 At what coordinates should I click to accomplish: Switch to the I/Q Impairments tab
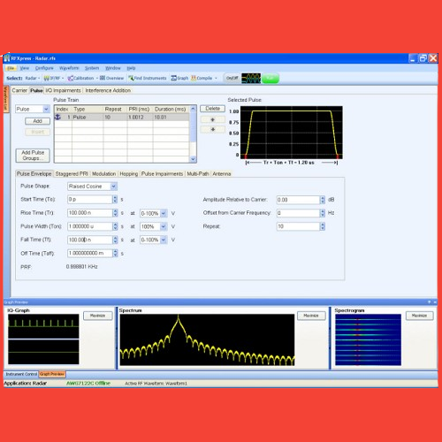pyautogui.click(x=63, y=90)
